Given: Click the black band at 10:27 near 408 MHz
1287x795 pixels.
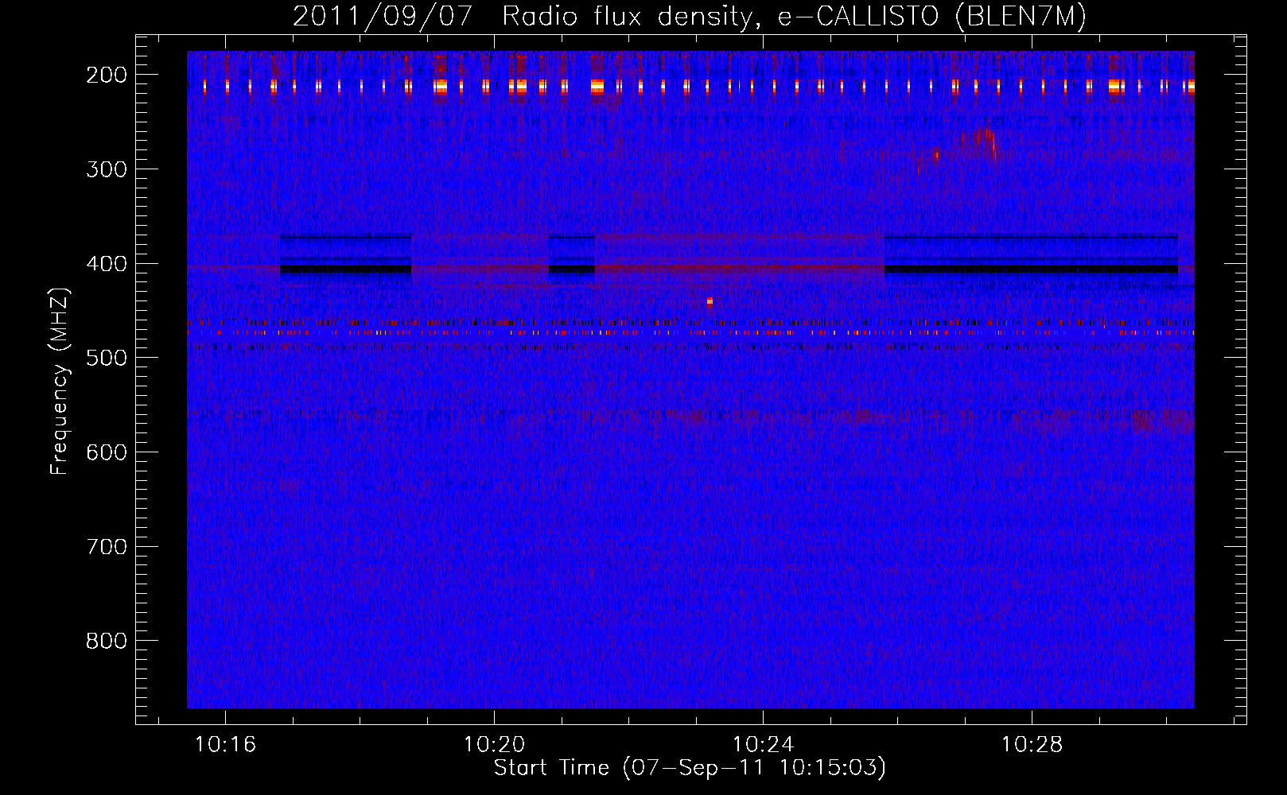Looking at the screenshot, I should click(1031, 270).
